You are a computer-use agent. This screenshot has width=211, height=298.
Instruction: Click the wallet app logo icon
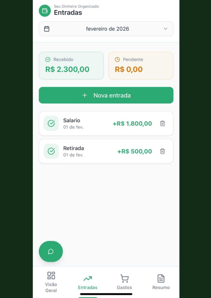click(45, 11)
